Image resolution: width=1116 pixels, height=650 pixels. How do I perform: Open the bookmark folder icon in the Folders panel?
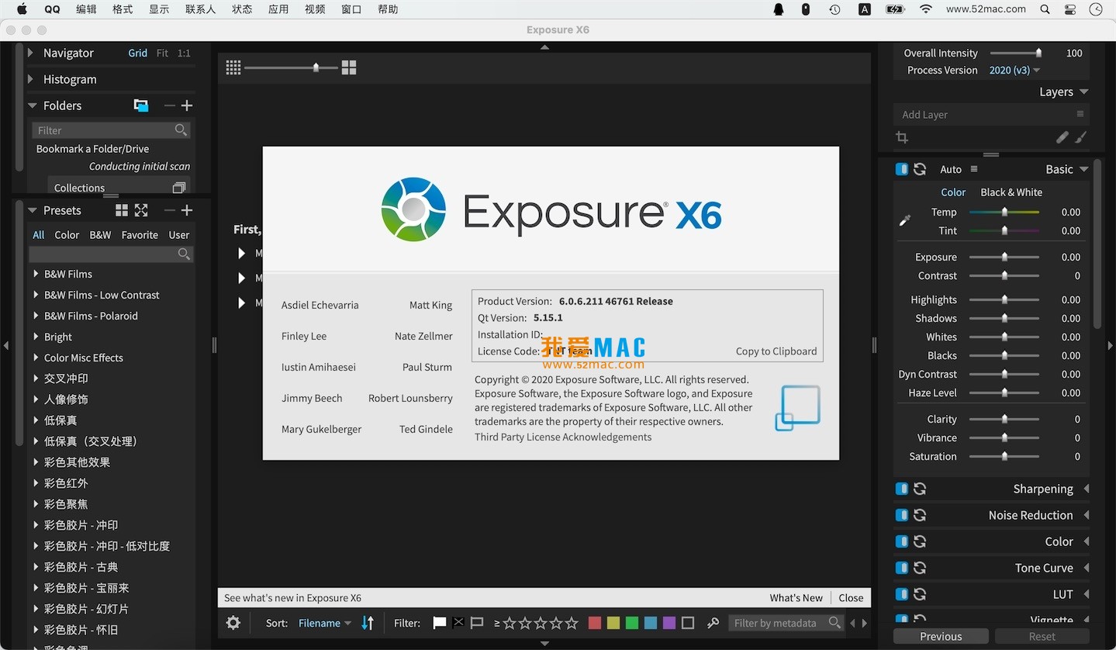point(140,105)
